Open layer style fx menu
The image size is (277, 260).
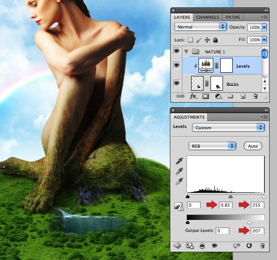click(193, 96)
